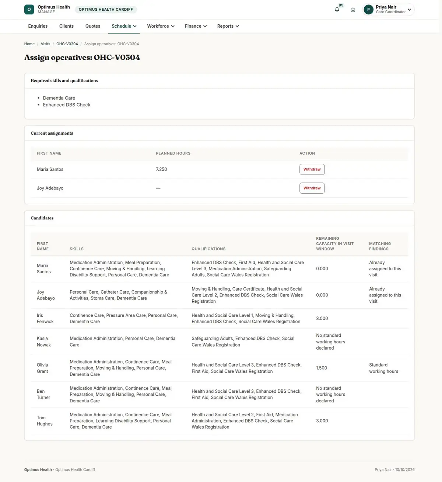Image resolution: width=442 pixels, height=482 pixels.
Task: Click the Action column header
Action: 307,153
